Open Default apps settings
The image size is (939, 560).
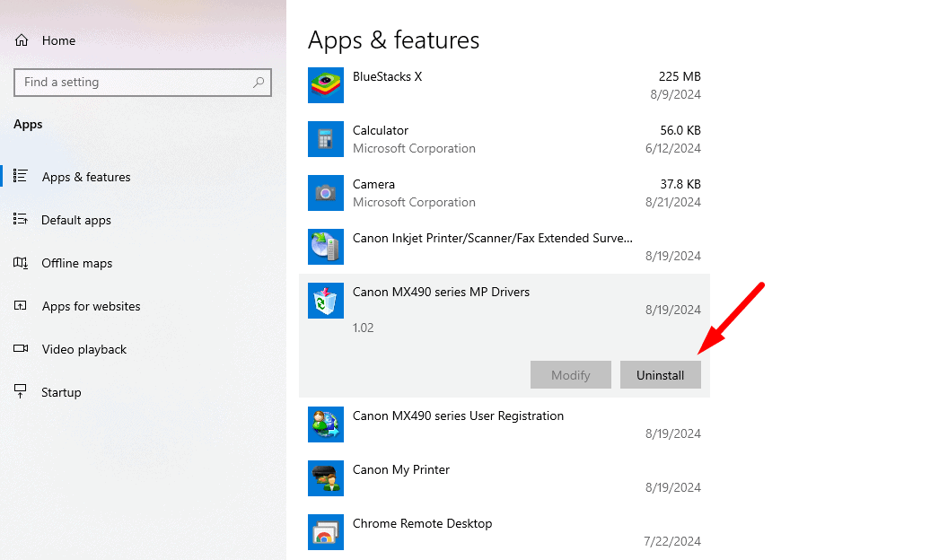[76, 221]
